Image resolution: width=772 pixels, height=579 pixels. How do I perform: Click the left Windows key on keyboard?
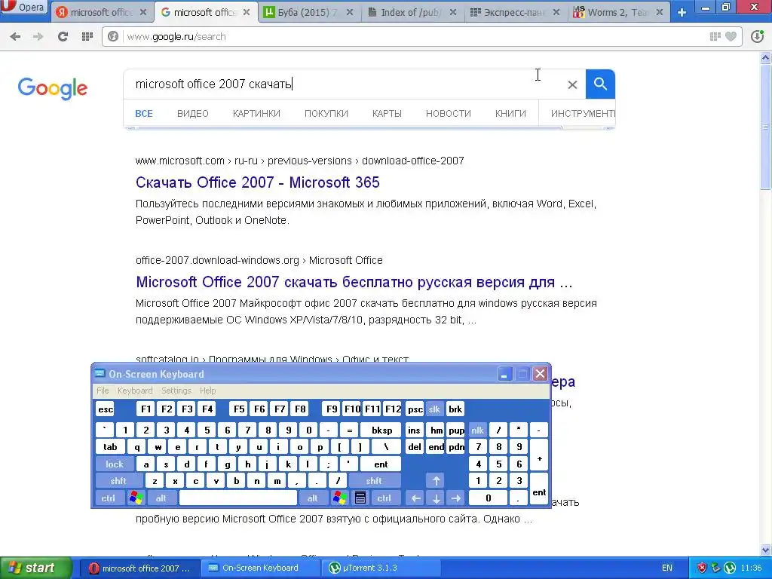[136, 498]
